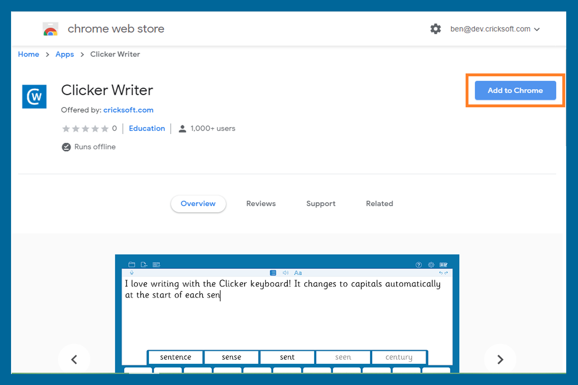
Task: Switch to the Reviews tab
Action: [261, 204]
